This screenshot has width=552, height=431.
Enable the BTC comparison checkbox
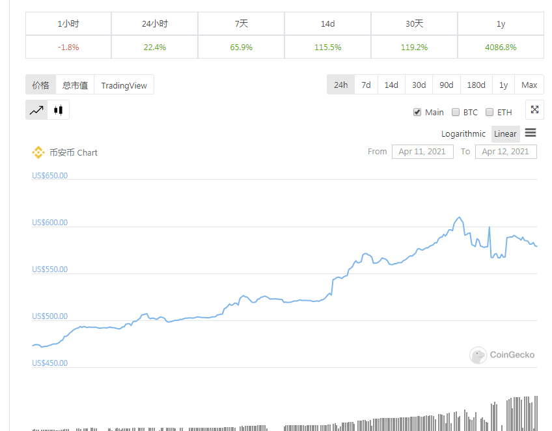coord(456,111)
